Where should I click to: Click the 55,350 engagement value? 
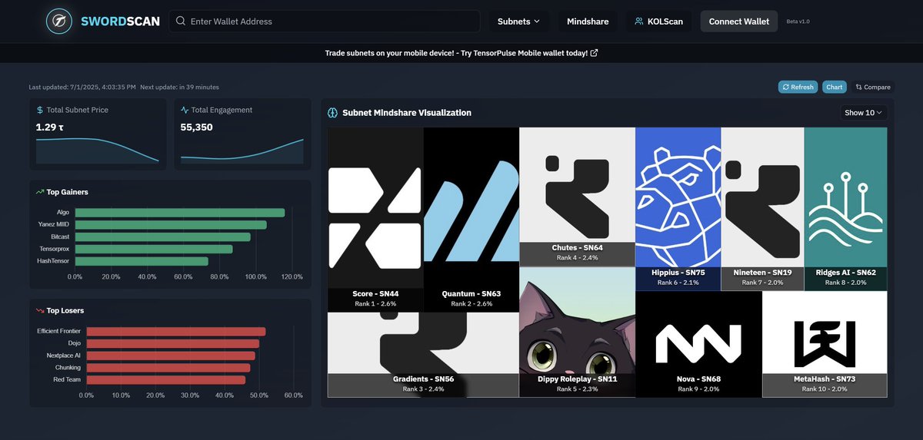coord(197,127)
